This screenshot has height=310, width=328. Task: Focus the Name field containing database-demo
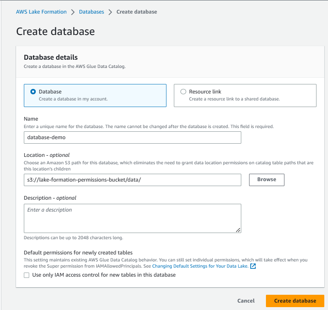[132, 138]
